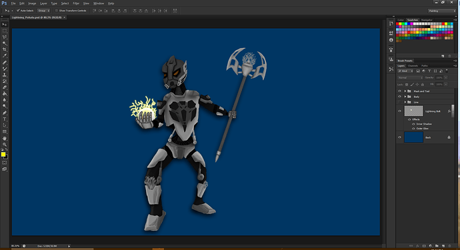Expand the Body layer group

click(405, 97)
